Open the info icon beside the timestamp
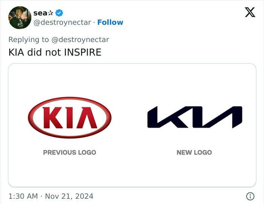Viewport: 264px width, 204px height. (250, 196)
